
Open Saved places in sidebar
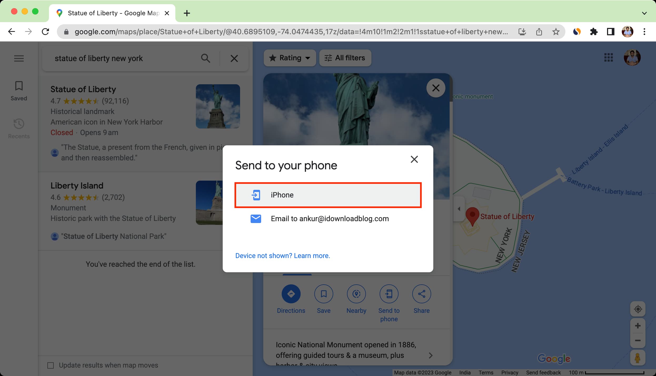point(19,91)
